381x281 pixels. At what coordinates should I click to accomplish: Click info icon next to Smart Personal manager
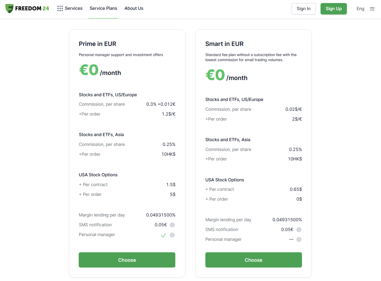(x=299, y=239)
